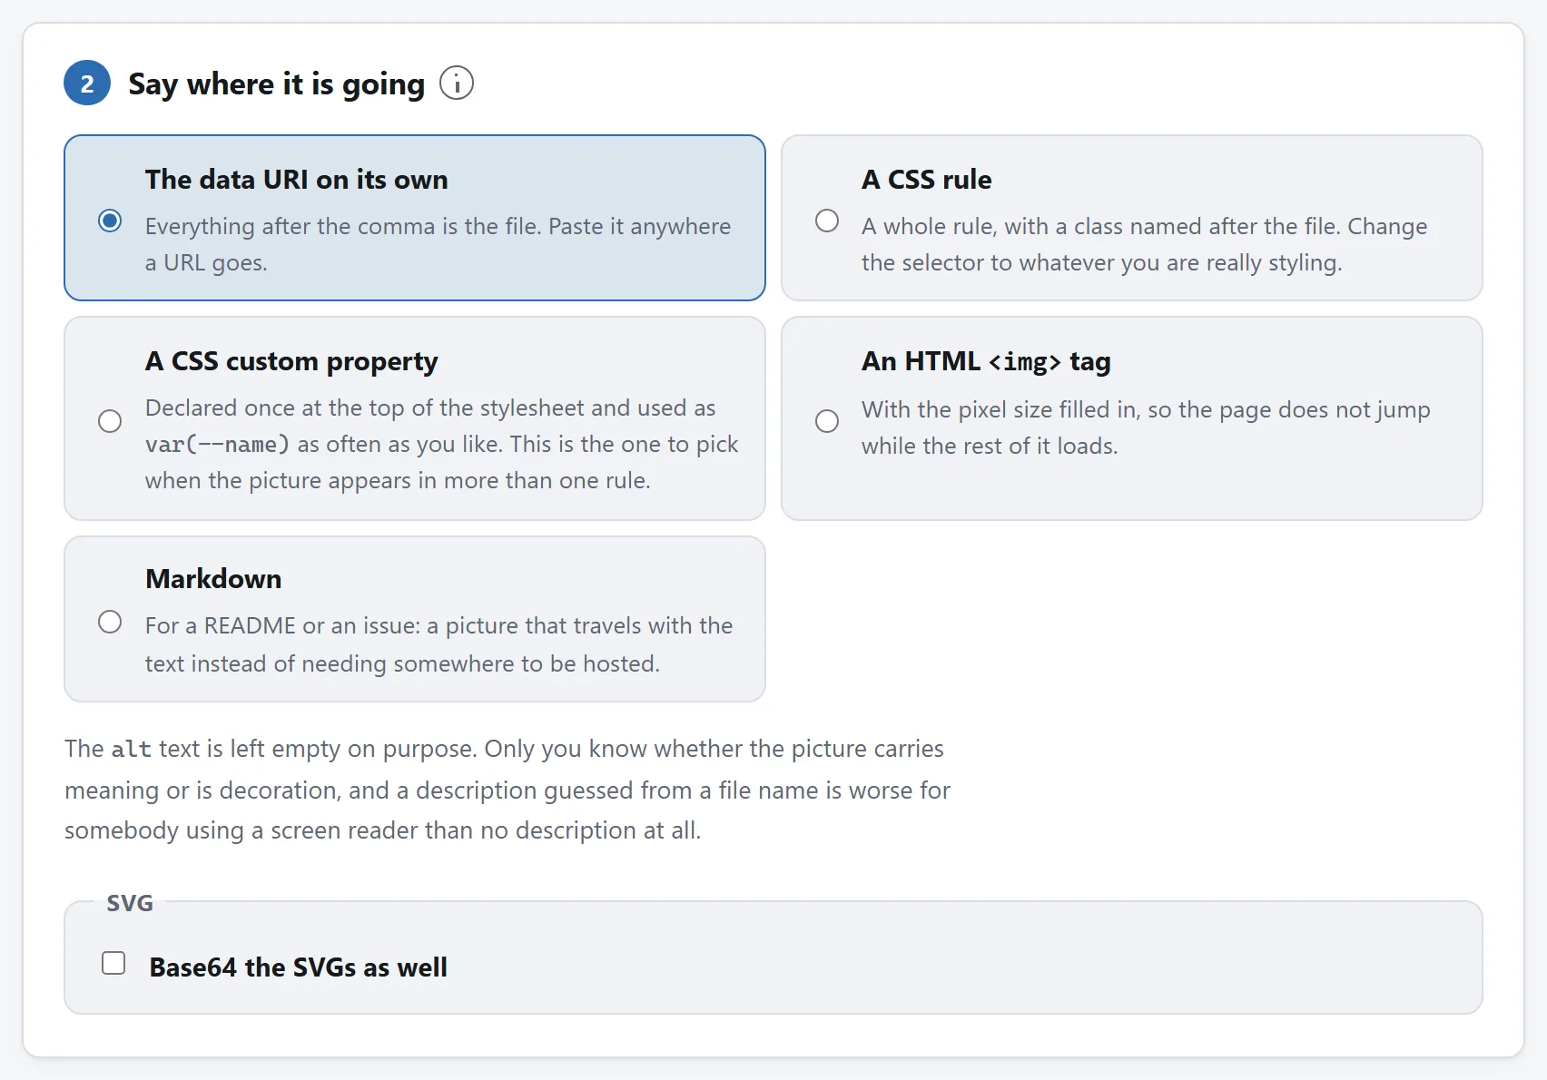
Task: Click the Base64 the SVGs as well label
Action: pos(299,967)
